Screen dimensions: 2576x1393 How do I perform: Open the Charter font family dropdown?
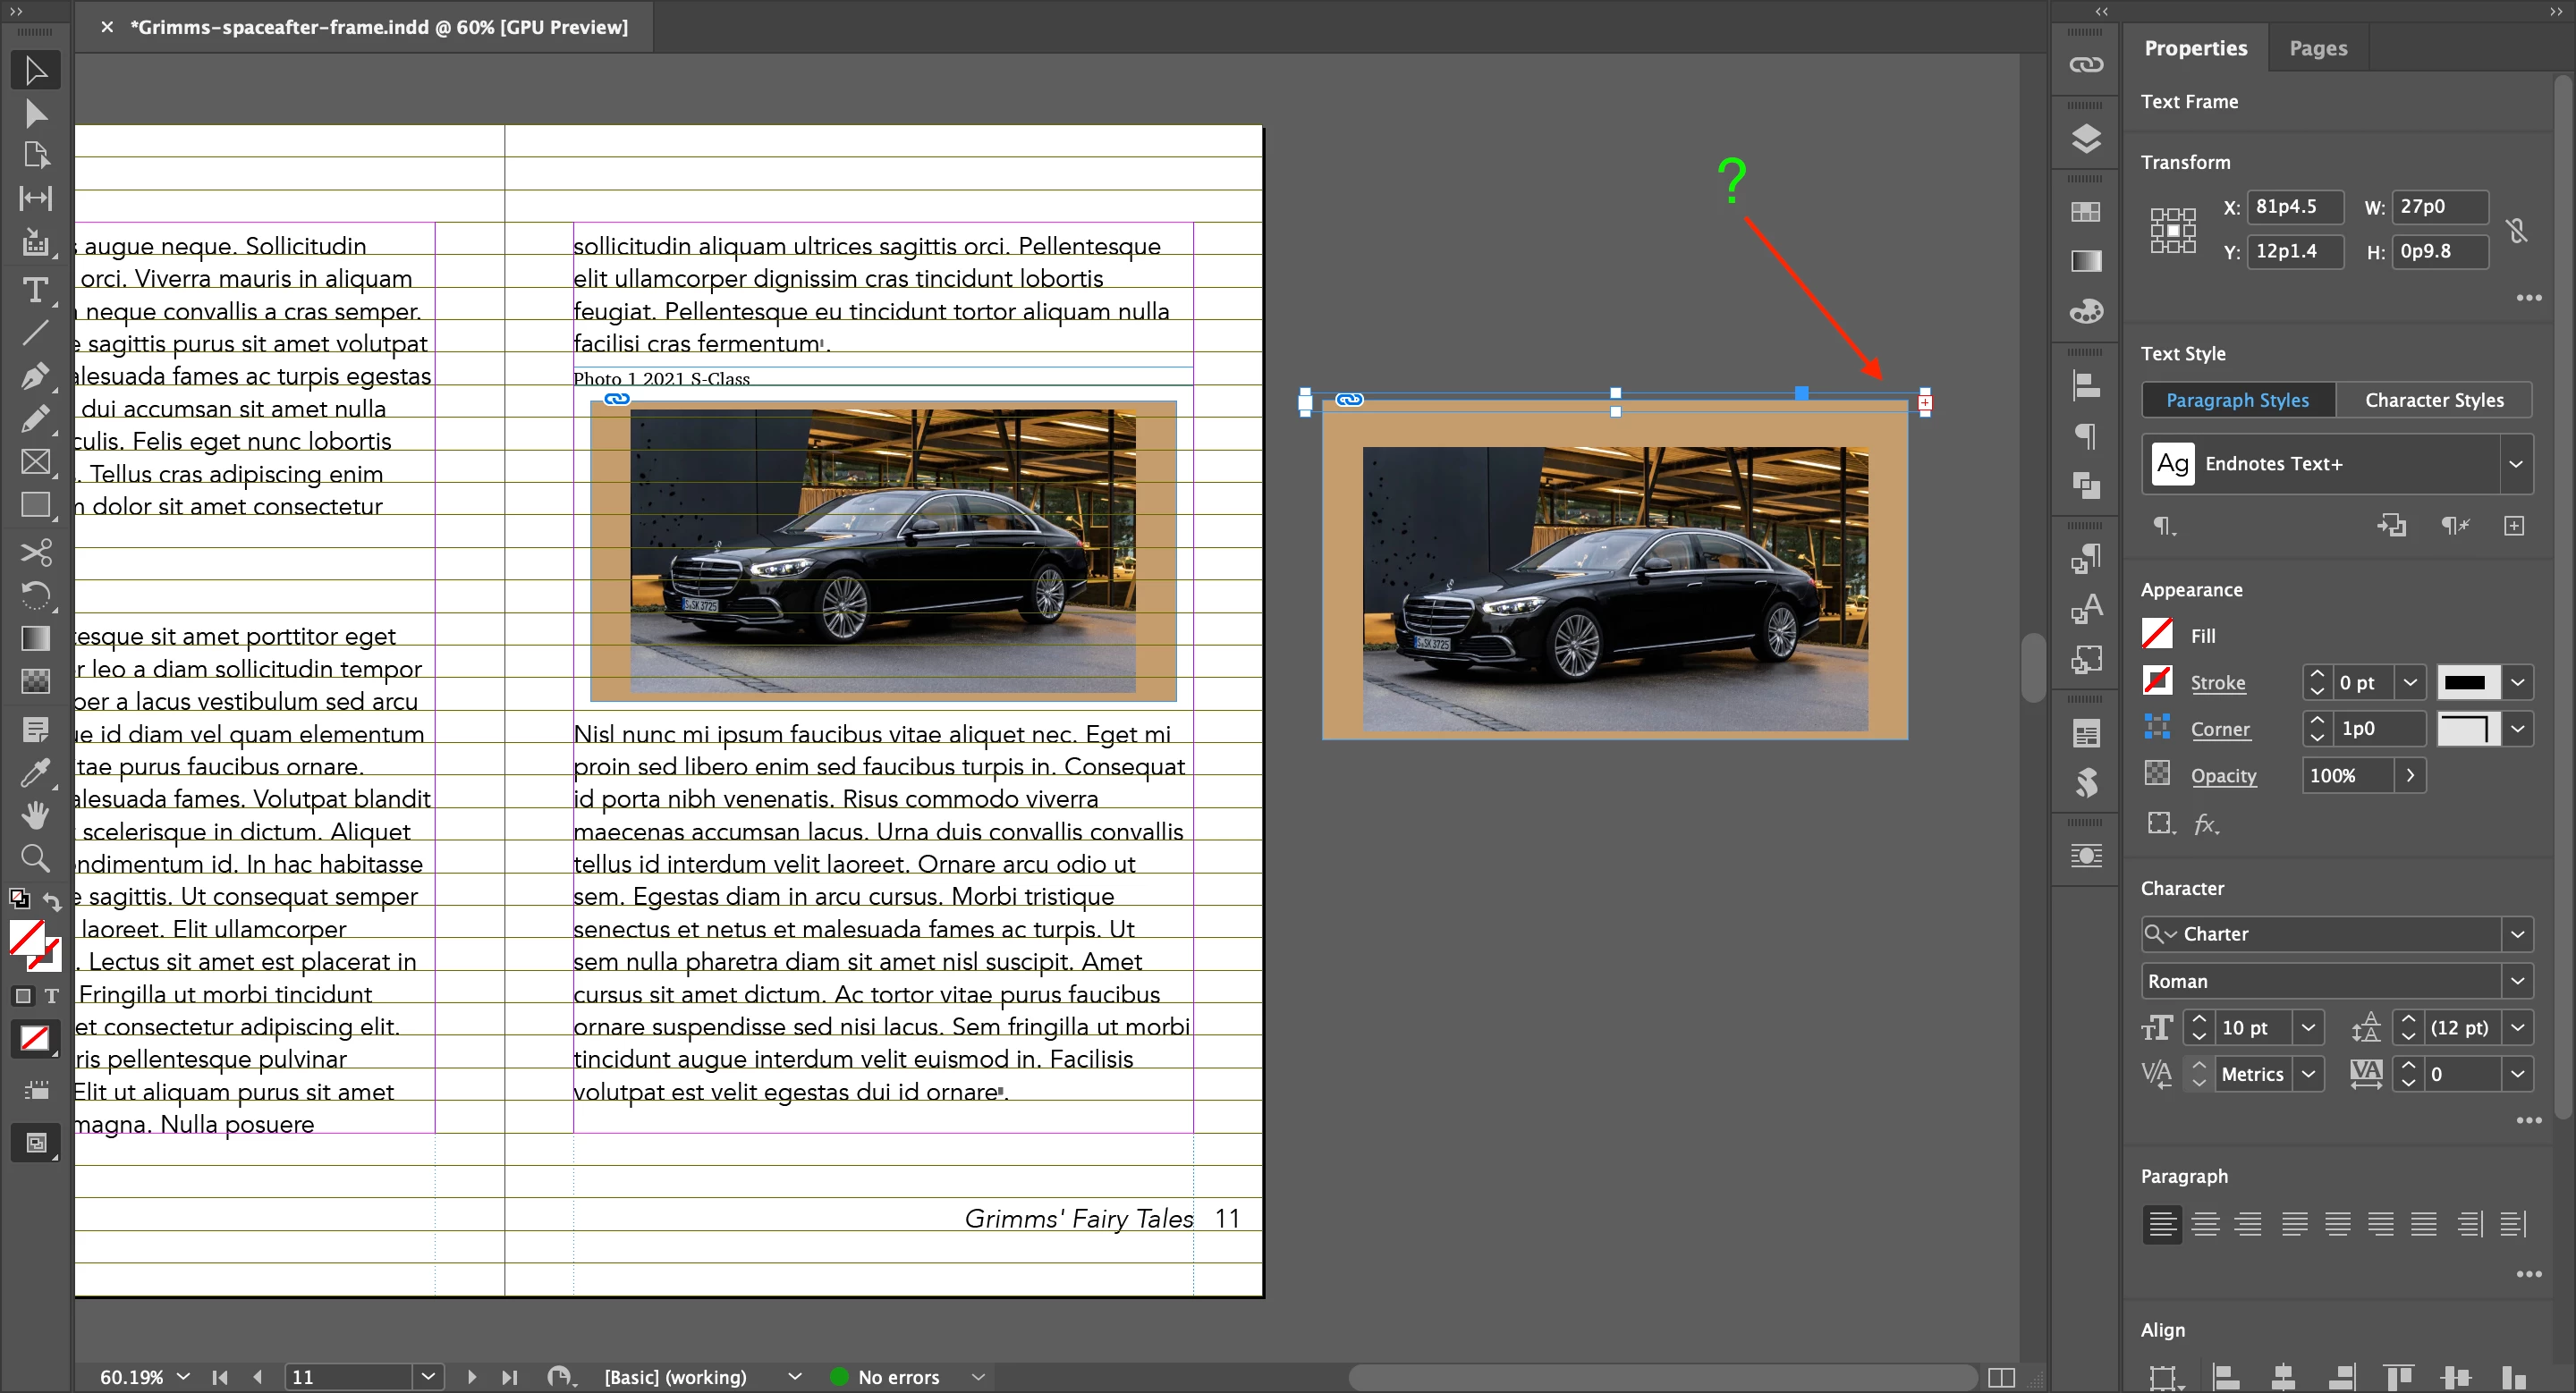(2516, 933)
